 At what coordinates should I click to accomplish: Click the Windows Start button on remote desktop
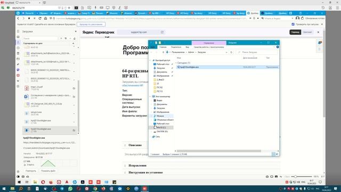coord(19,182)
